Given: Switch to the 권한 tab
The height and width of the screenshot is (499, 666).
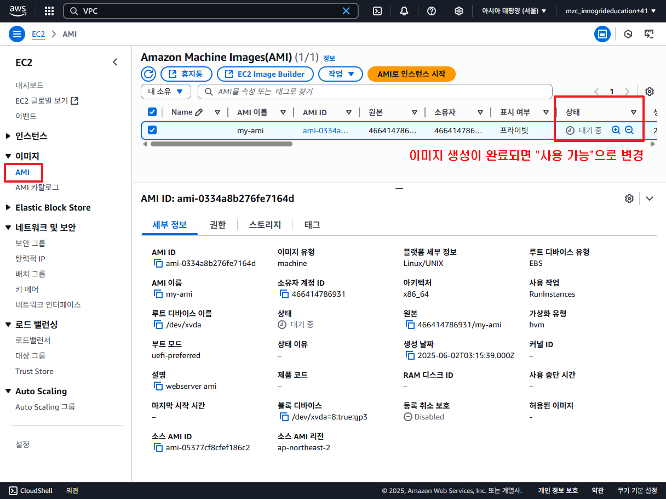Looking at the screenshot, I should [218, 225].
